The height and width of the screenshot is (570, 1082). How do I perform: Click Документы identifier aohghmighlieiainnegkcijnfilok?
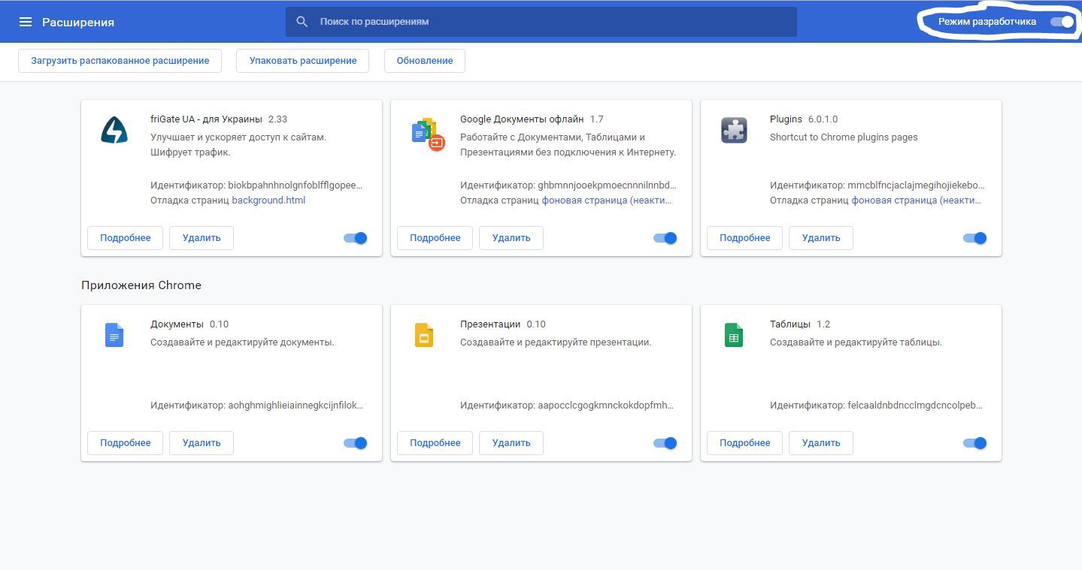(296, 406)
